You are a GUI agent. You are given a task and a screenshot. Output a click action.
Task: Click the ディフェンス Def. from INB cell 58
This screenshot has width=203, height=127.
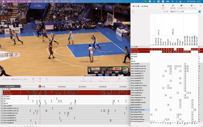coord(185,52)
